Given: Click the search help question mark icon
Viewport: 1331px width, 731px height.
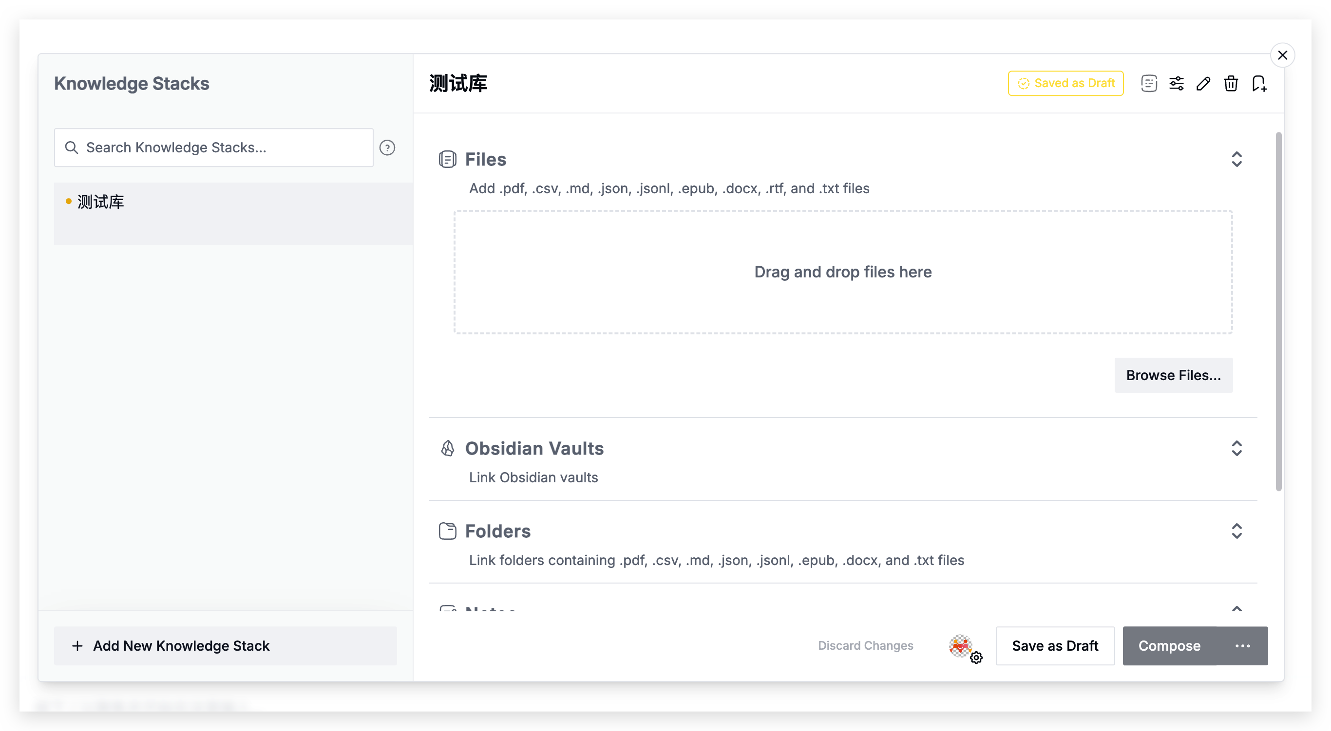Looking at the screenshot, I should [x=387, y=147].
